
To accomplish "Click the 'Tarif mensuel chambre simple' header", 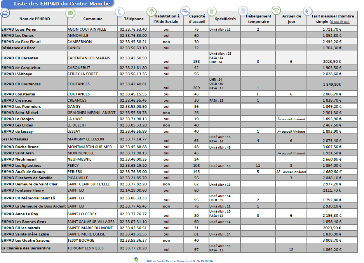I will coord(333,19).
